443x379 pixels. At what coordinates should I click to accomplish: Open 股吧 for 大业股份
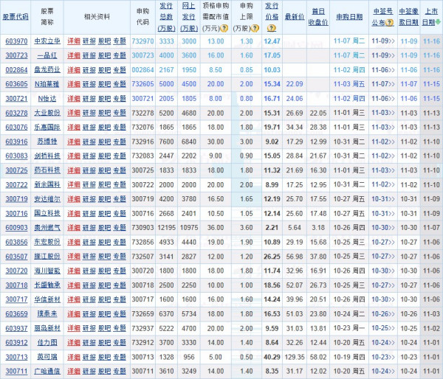pyautogui.click(x=105, y=113)
